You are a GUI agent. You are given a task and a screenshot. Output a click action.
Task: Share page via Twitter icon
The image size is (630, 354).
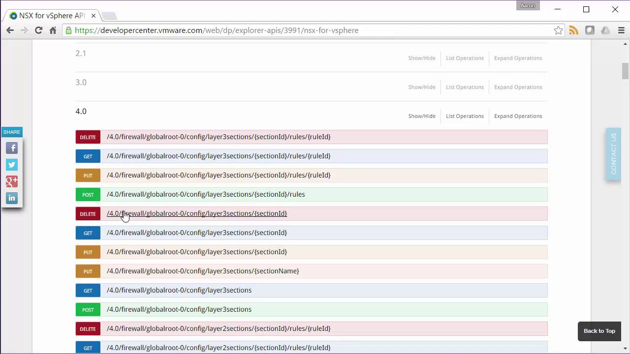point(12,165)
